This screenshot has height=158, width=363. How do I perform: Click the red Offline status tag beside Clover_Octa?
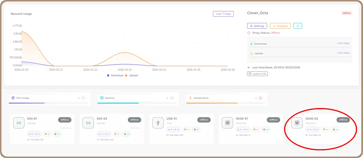coord(347,13)
